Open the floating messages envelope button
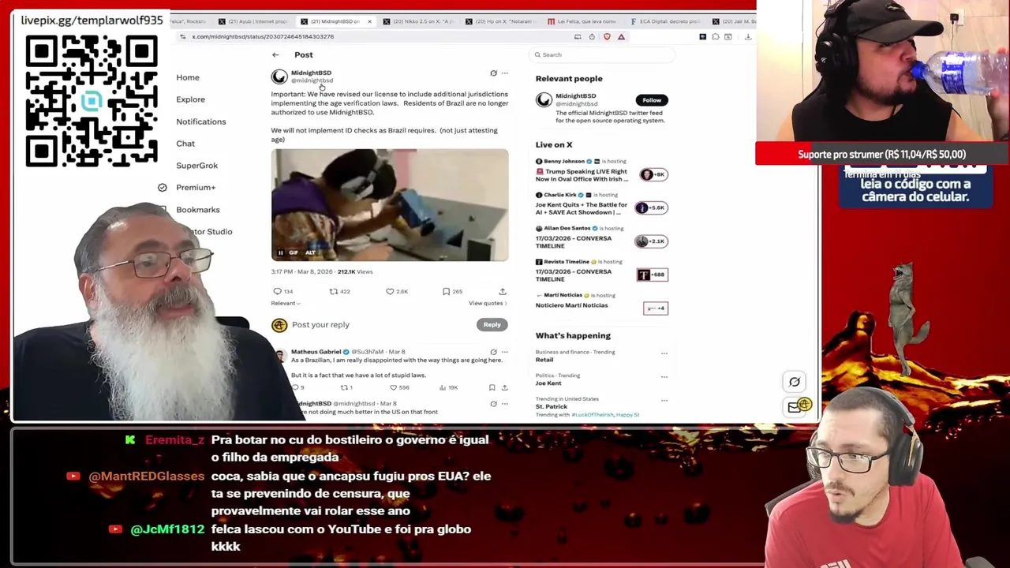The image size is (1010, 568). (795, 407)
